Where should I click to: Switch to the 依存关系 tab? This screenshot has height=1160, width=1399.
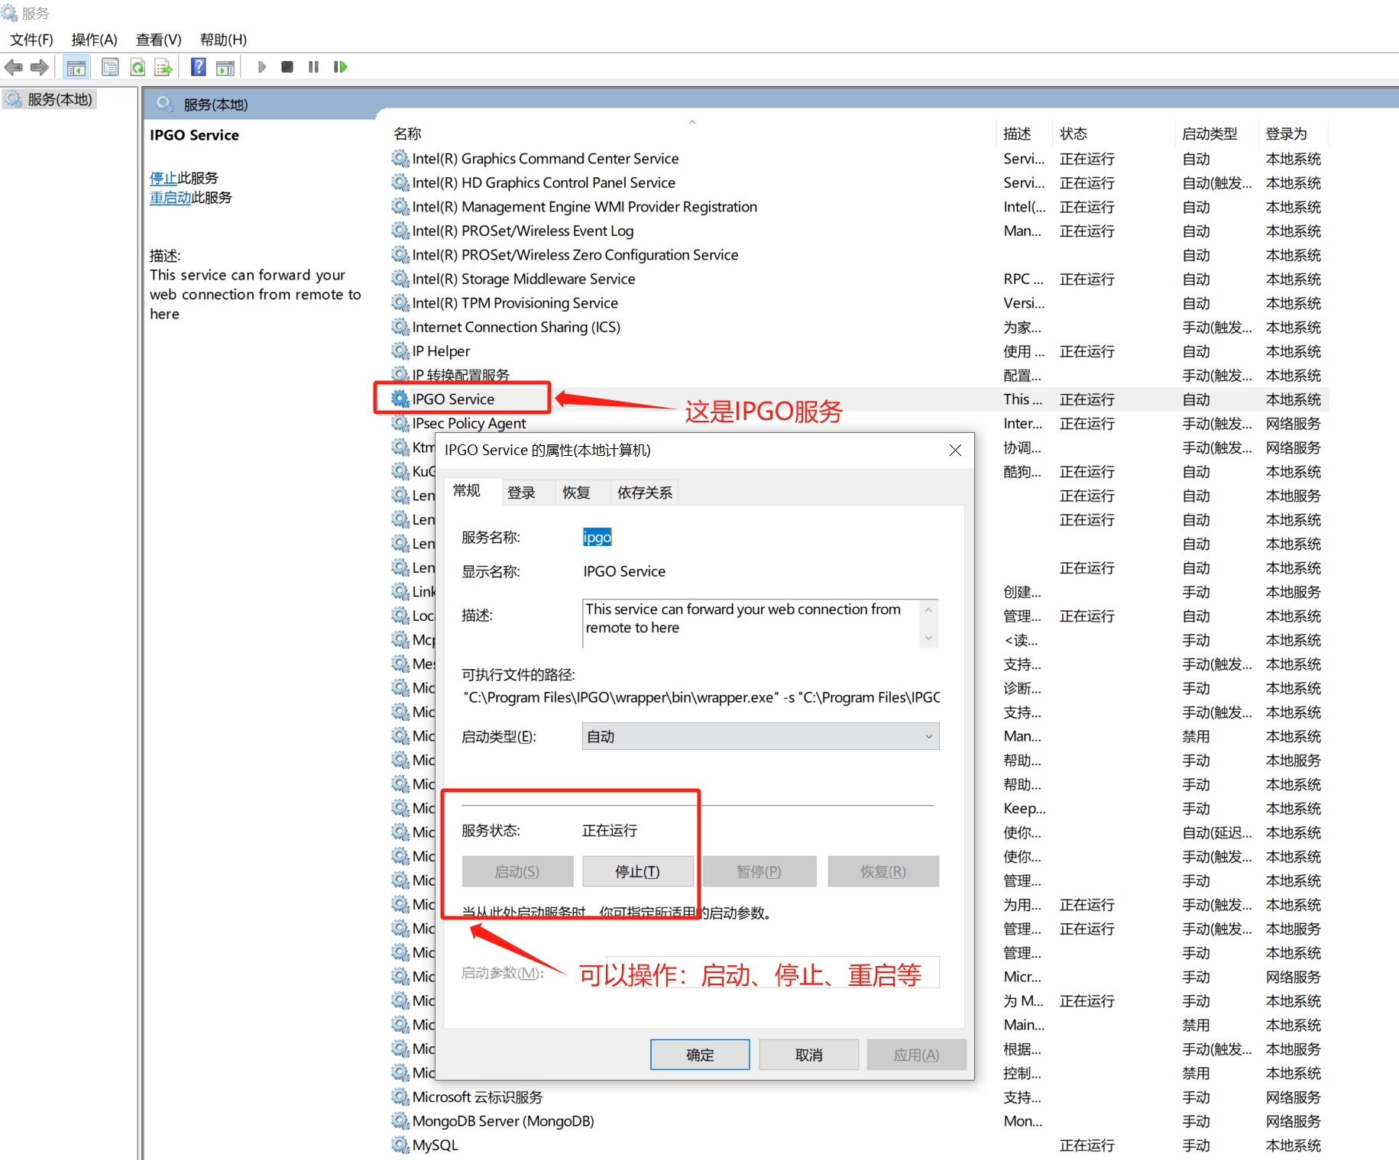pyautogui.click(x=645, y=493)
